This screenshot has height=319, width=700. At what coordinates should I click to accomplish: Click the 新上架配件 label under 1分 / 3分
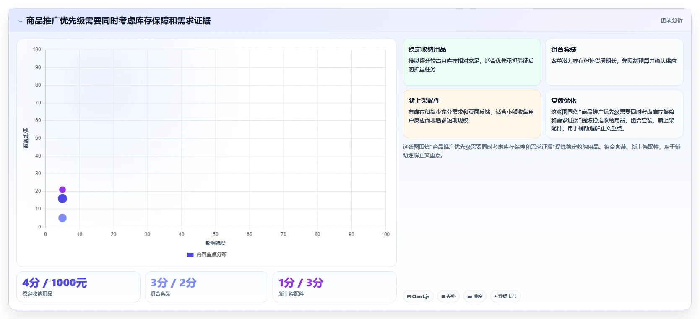[291, 294]
